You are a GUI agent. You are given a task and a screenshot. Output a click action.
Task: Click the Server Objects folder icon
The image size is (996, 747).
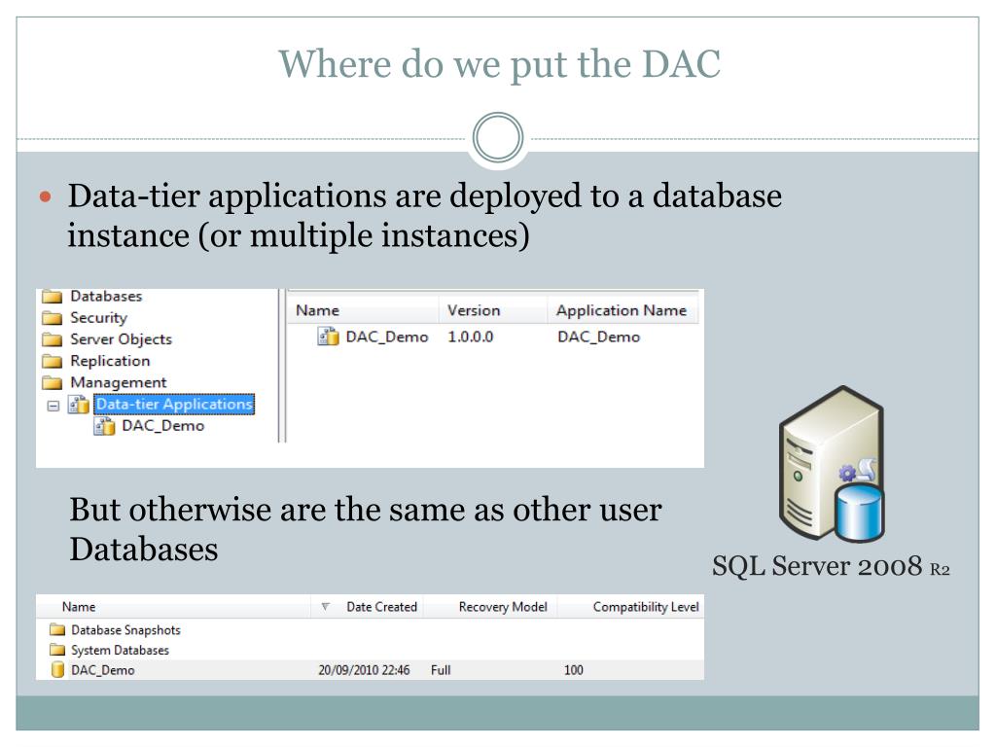click(x=53, y=339)
